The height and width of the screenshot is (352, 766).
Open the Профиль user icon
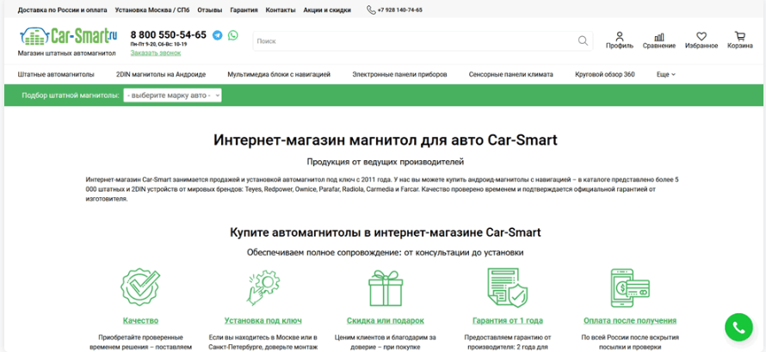[620, 36]
